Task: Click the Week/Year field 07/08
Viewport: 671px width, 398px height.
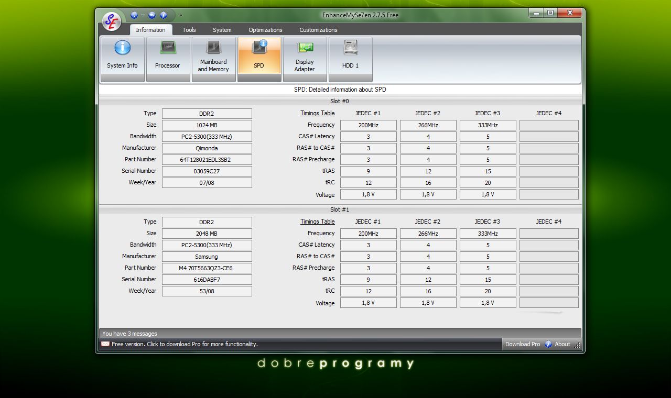Action: pyautogui.click(x=207, y=183)
